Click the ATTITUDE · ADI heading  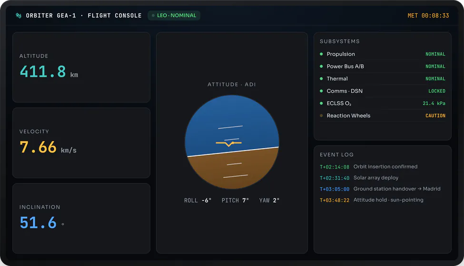(232, 85)
